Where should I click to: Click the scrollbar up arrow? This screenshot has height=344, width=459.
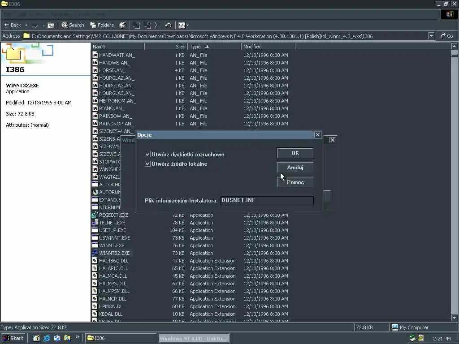pos(454,46)
